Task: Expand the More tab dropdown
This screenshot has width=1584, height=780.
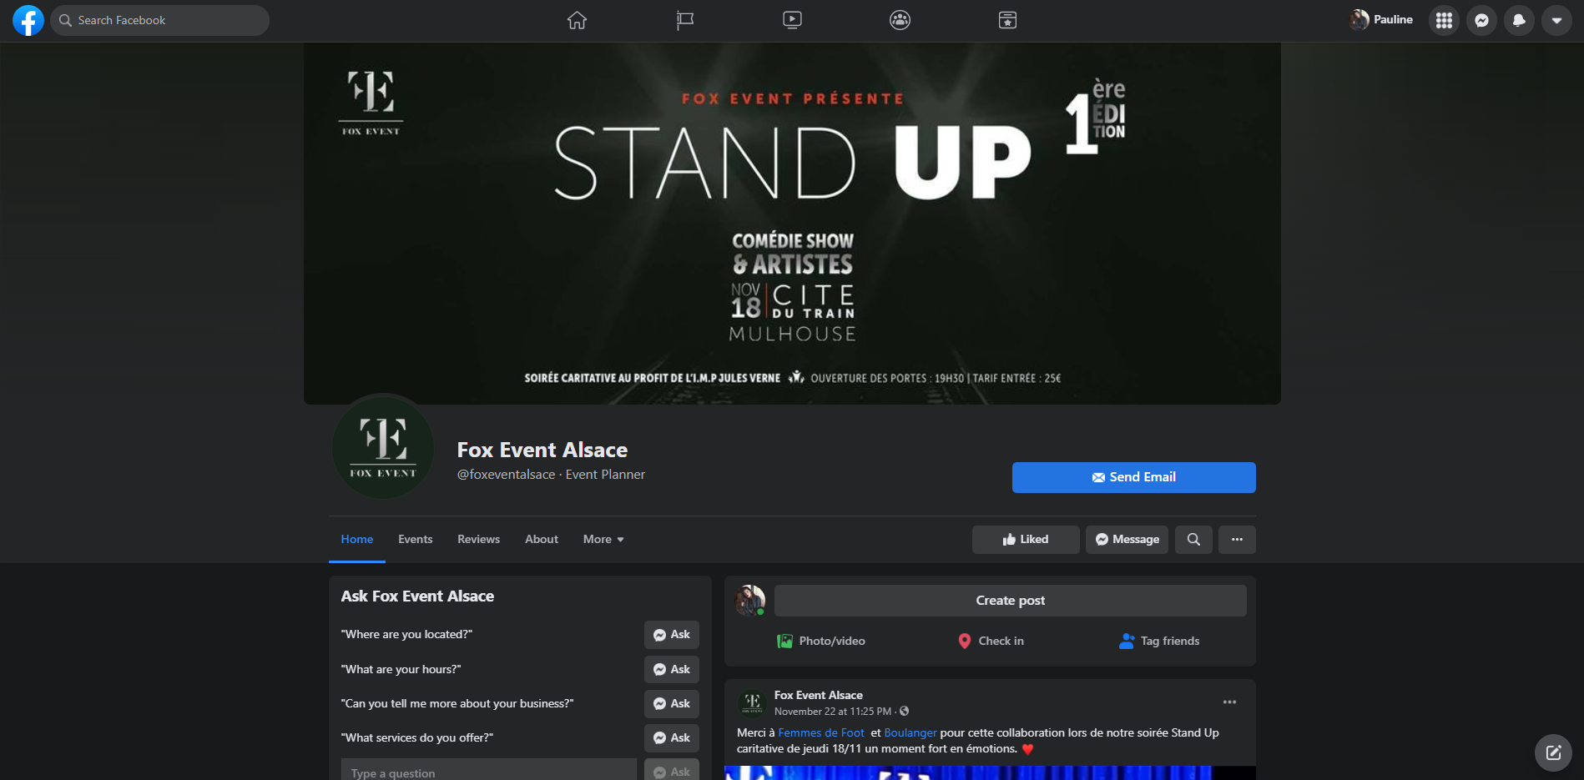Action: pos(603,540)
